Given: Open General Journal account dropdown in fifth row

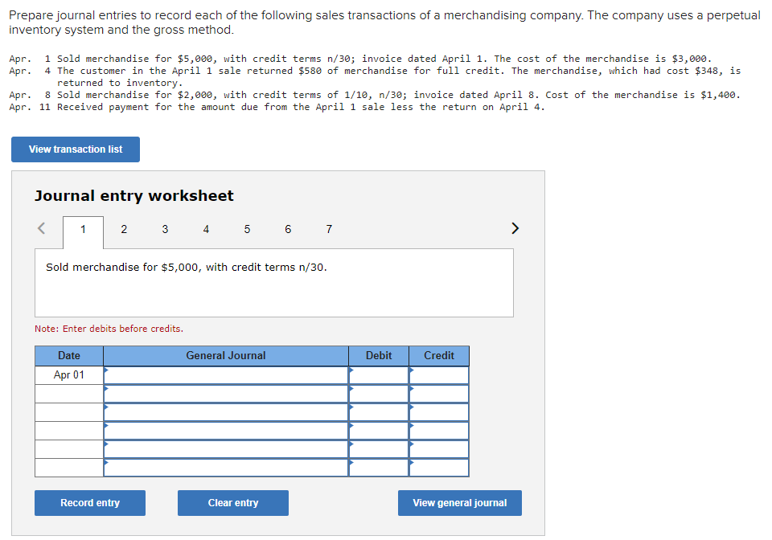Looking at the screenshot, I should tap(226, 449).
